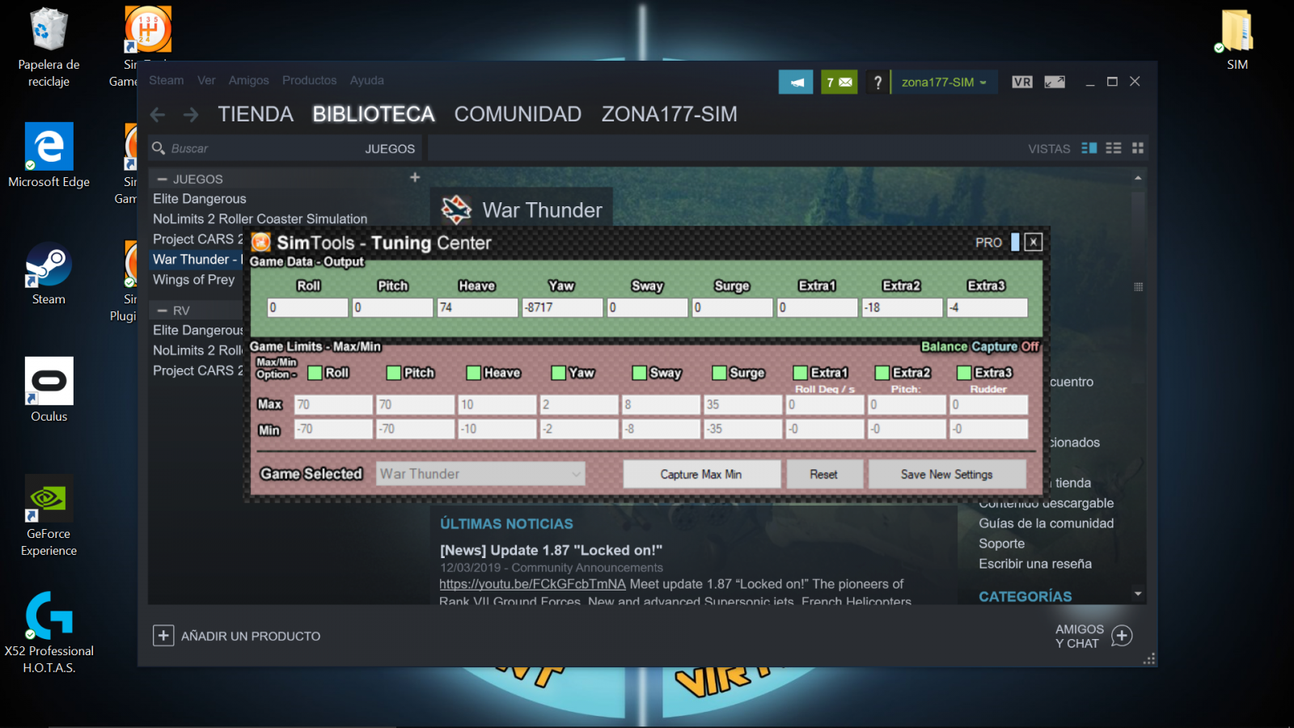1294x728 pixels.
Task: Open the Amigos menu
Action: 248,80
